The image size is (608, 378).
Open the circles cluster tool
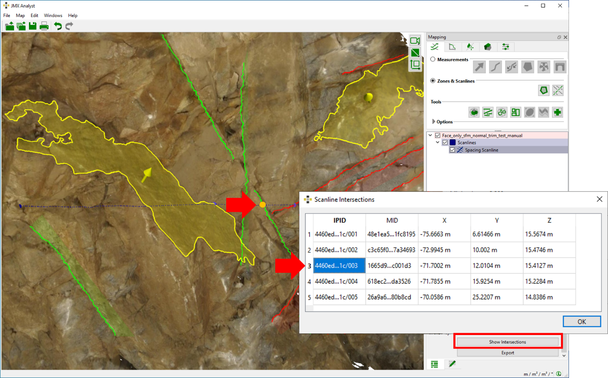click(502, 112)
